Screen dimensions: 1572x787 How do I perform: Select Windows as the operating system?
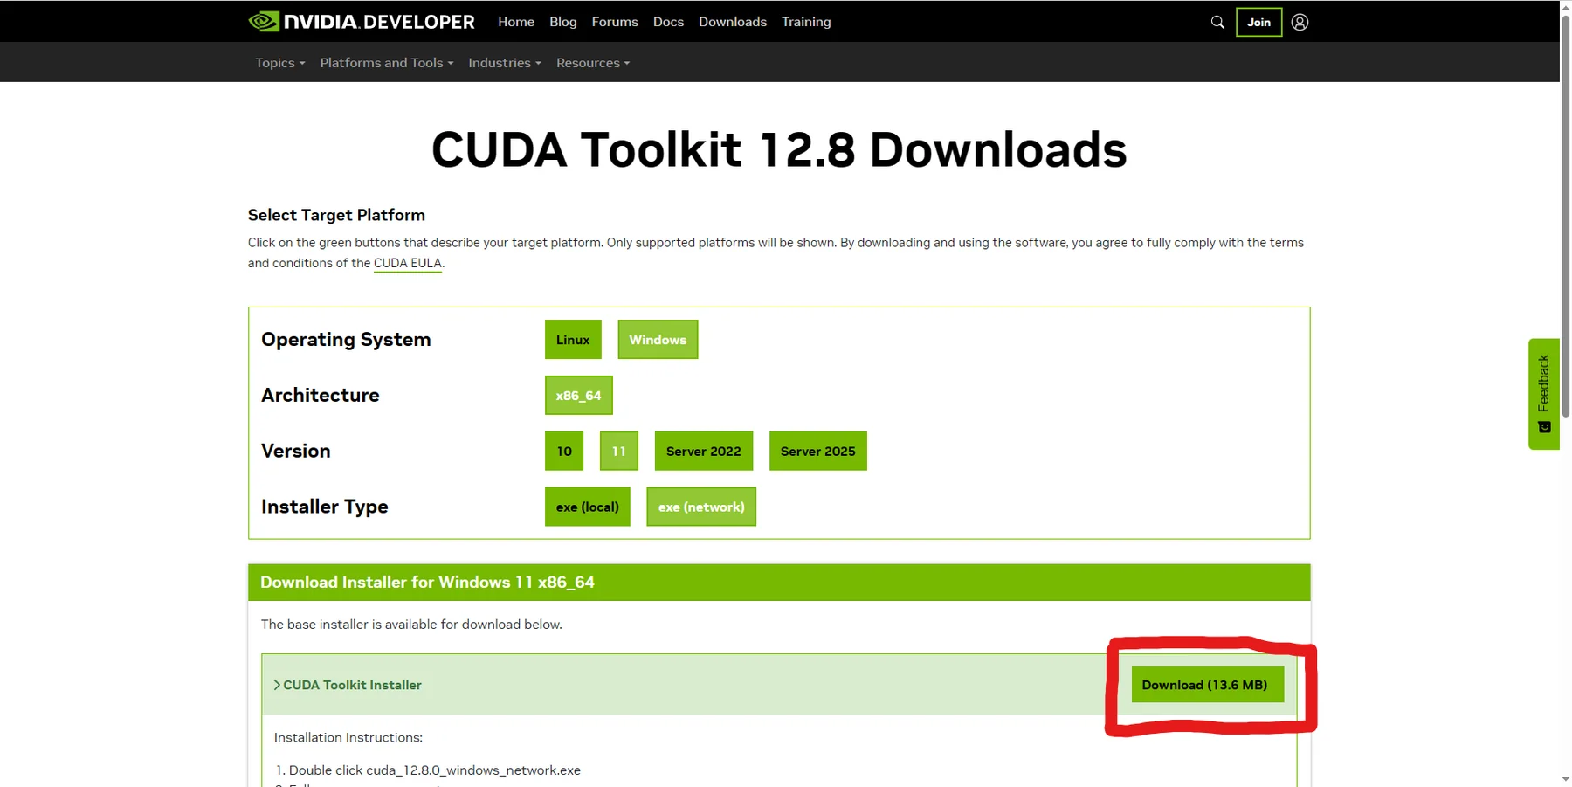pos(658,339)
